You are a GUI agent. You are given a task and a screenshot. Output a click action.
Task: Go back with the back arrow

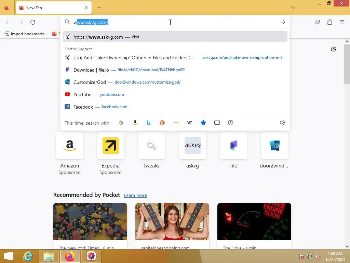(8, 22)
